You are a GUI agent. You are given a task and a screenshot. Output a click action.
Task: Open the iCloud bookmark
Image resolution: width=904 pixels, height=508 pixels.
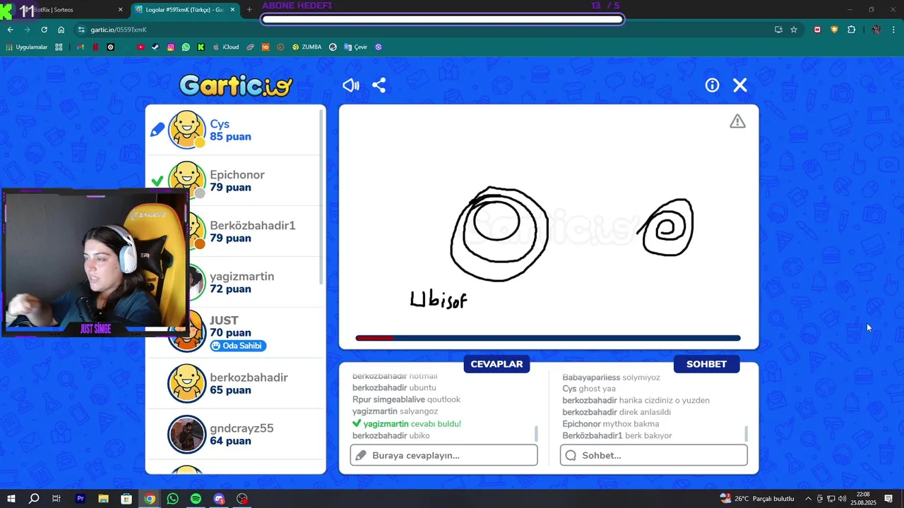(226, 47)
